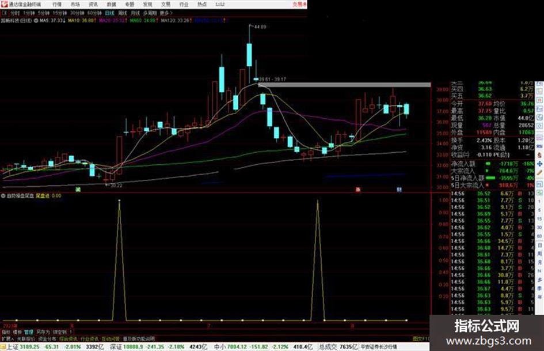Image resolution: width=544 pixels, height=351 pixels.
Task: Select the 季 period shortcut in sidebar
Action: point(539,288)
